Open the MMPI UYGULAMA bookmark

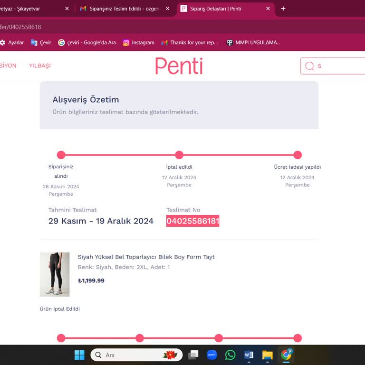(254, 43)
